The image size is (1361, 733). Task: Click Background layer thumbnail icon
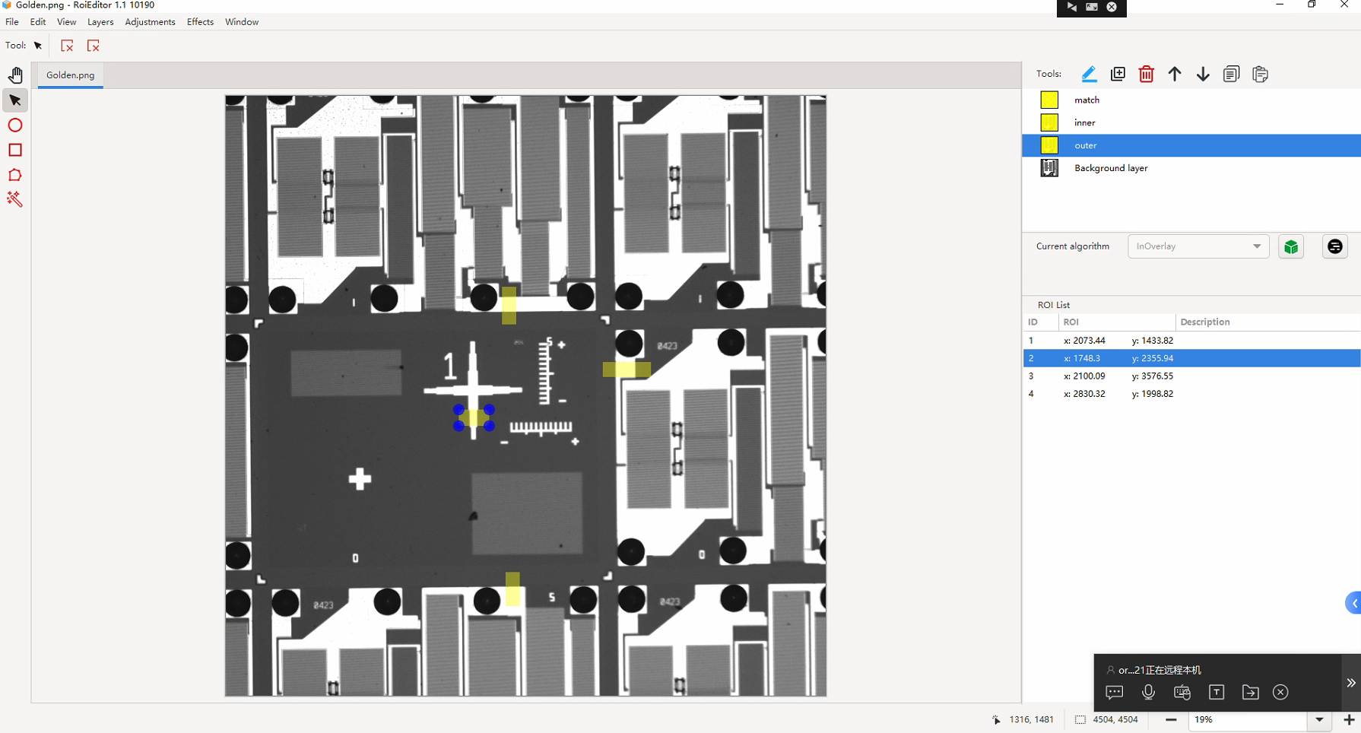(1049, 168)
